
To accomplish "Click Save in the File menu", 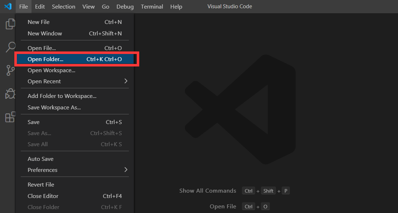I will [74, 122].
